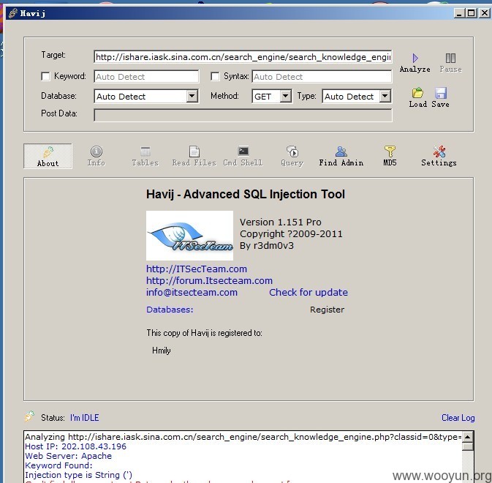Viewport: 492px width, 483px height.
Task: Click the status carrot icon
Action: [29, 416]
